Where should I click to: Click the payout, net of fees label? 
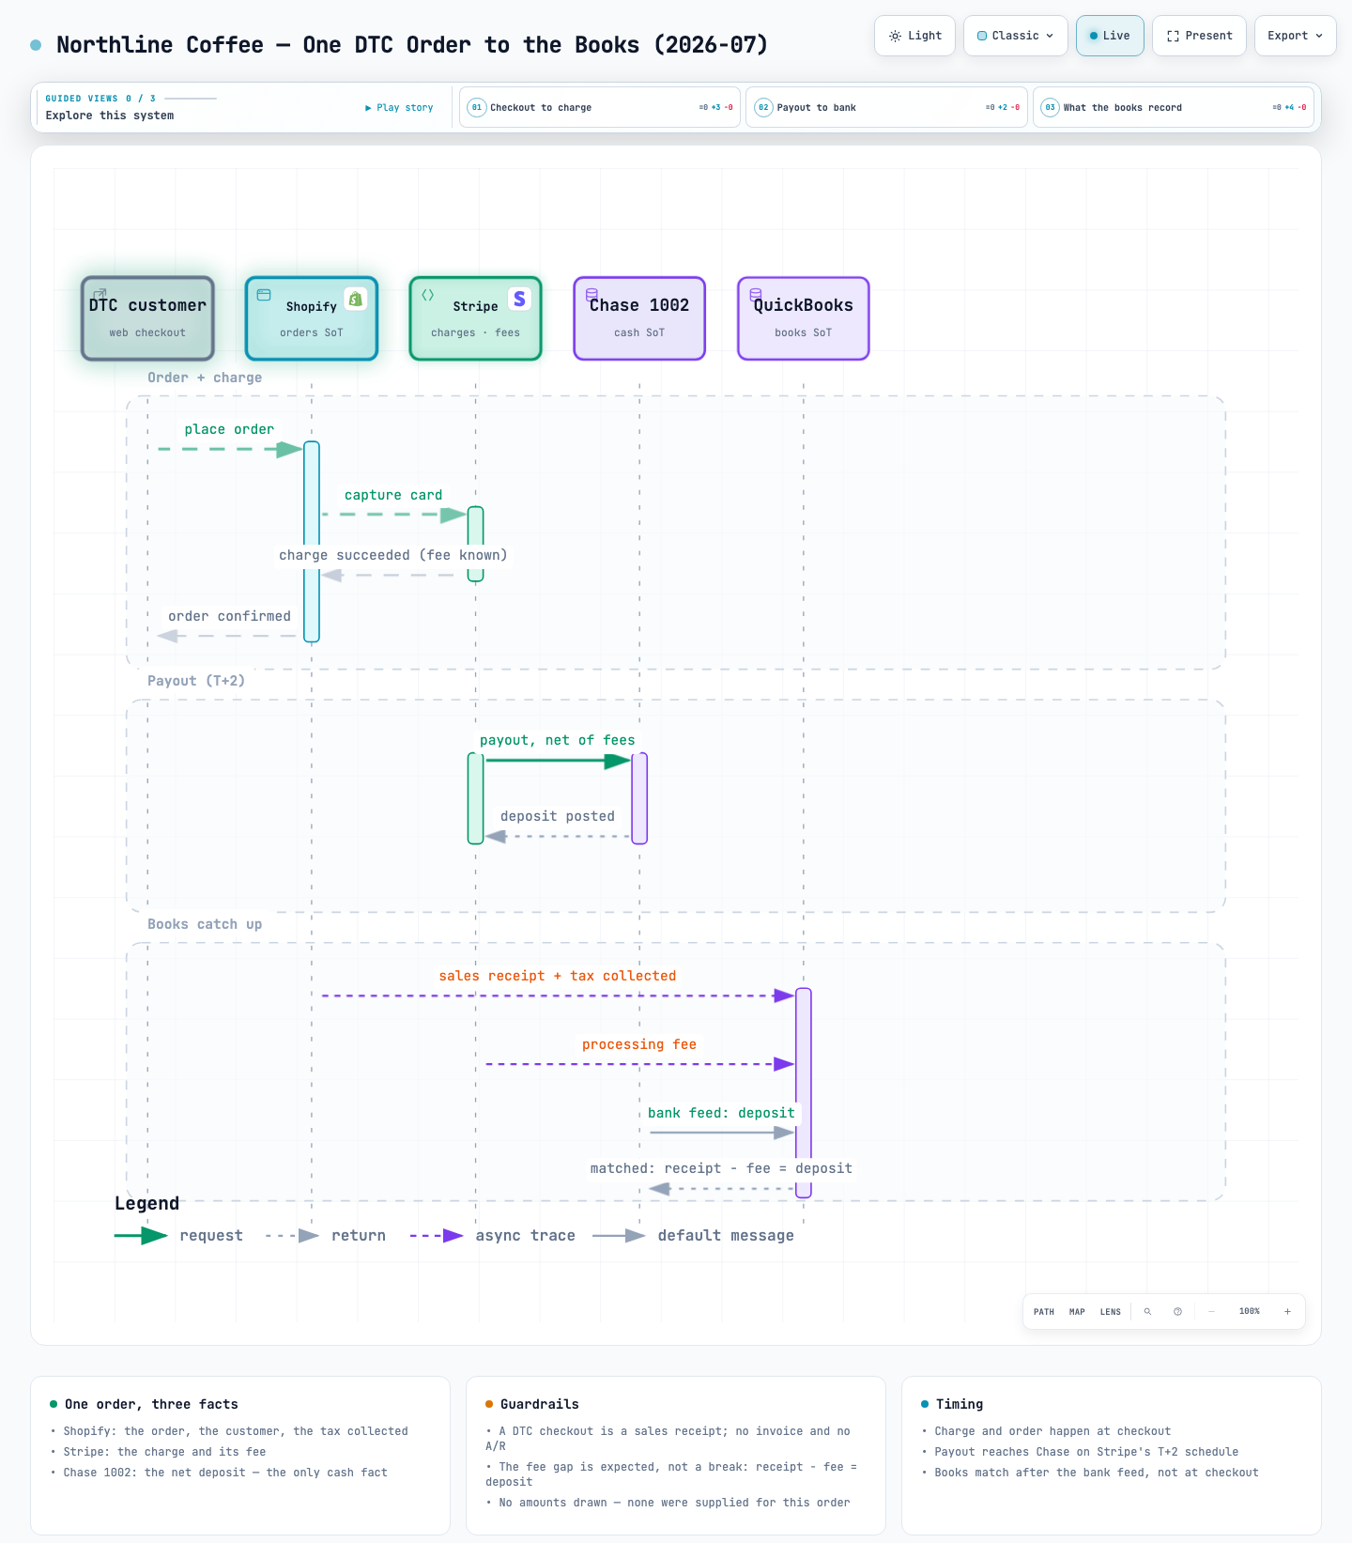tap(558, 740)
